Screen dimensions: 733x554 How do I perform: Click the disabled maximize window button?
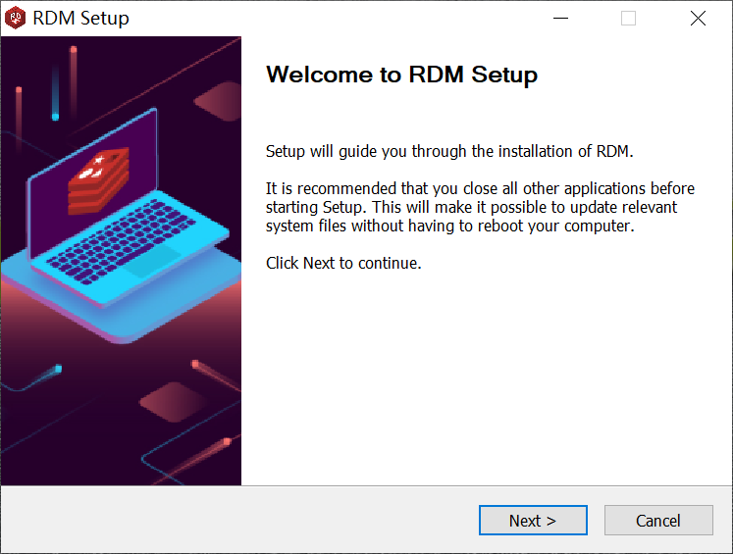click(628, 19)
